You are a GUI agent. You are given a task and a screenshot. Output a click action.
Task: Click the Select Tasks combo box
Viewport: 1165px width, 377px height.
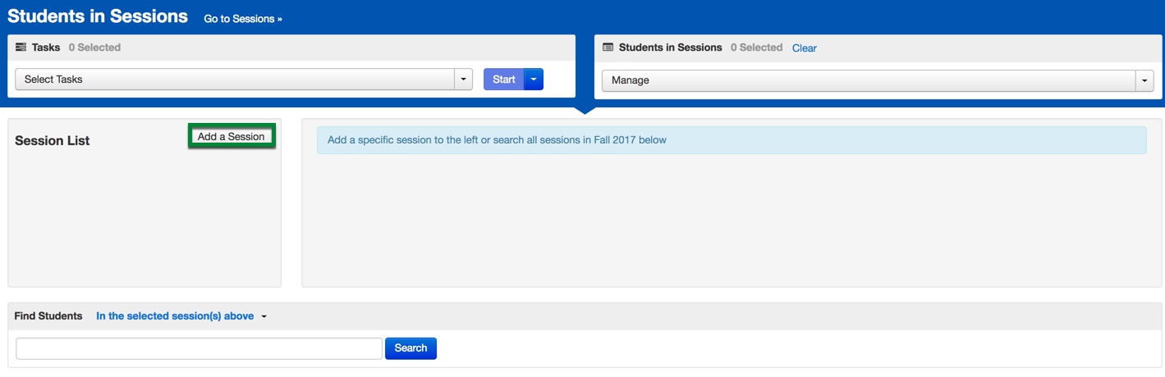[236, 79]
